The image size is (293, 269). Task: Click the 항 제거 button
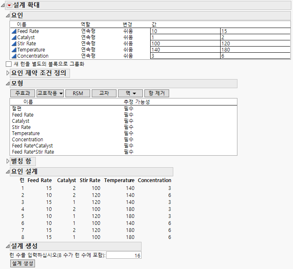157,93
